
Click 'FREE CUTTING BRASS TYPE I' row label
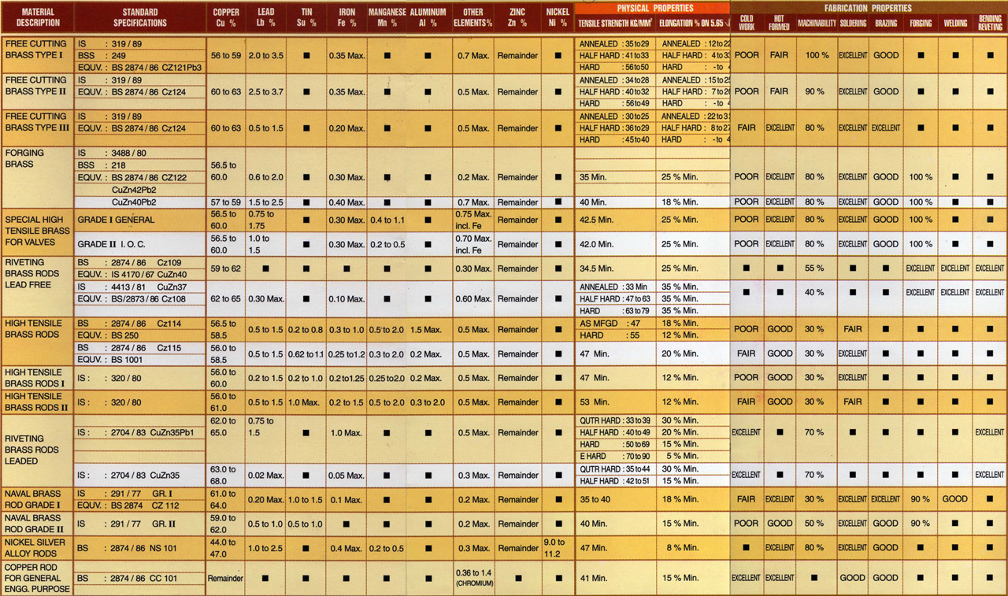point(36,50)
